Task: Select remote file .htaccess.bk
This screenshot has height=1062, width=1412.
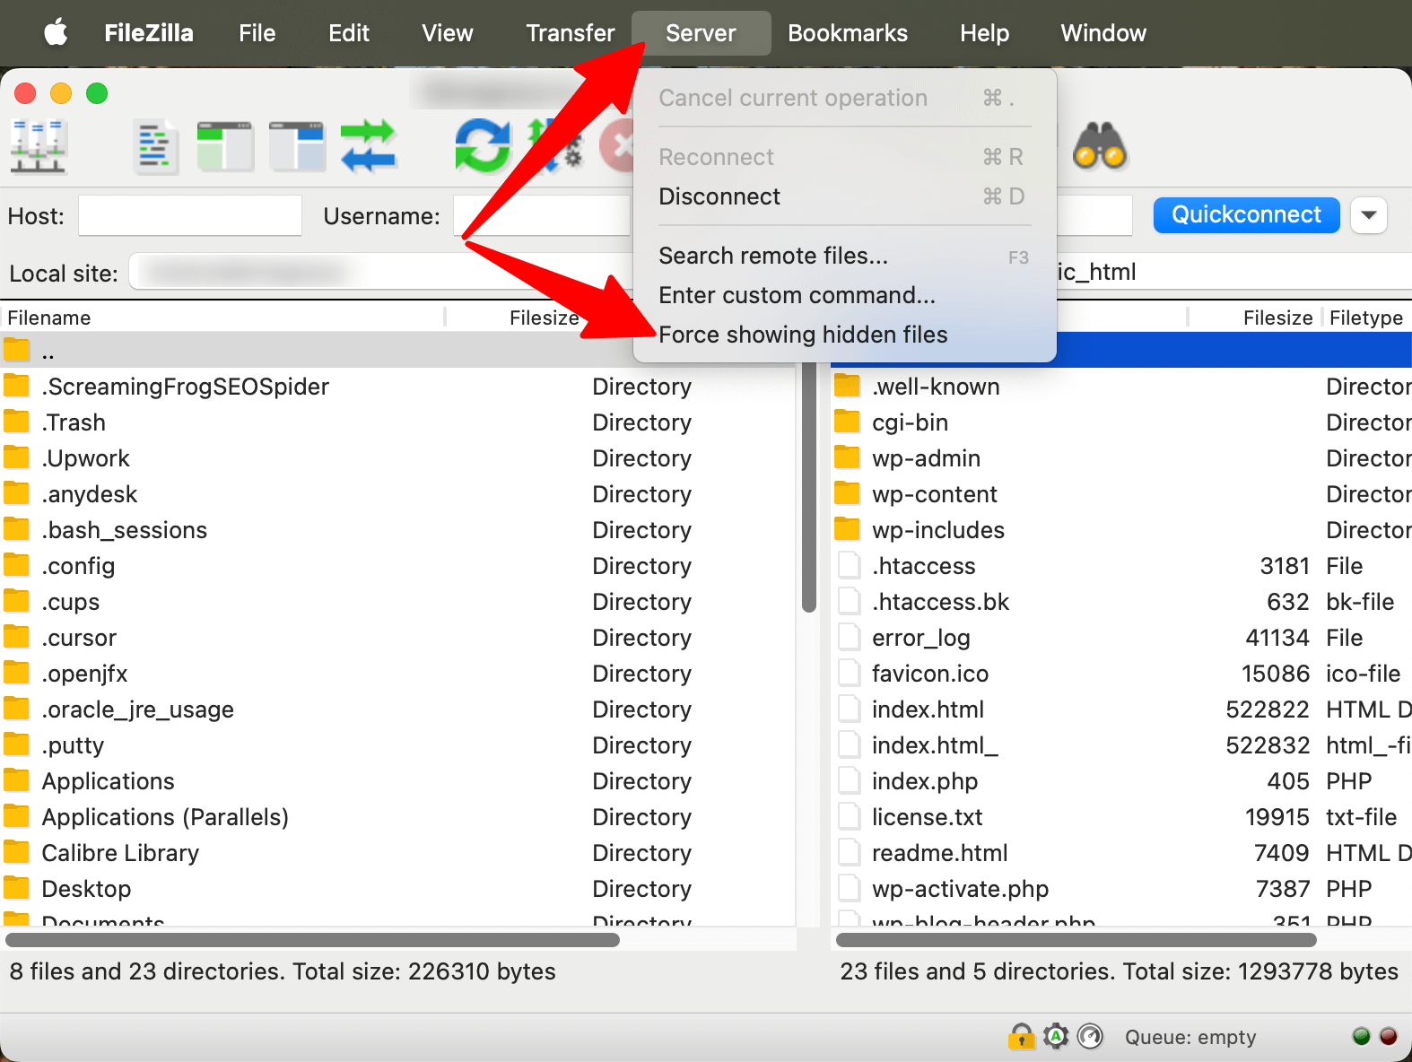Action: pyautogui.click(x=1121, y=601)
